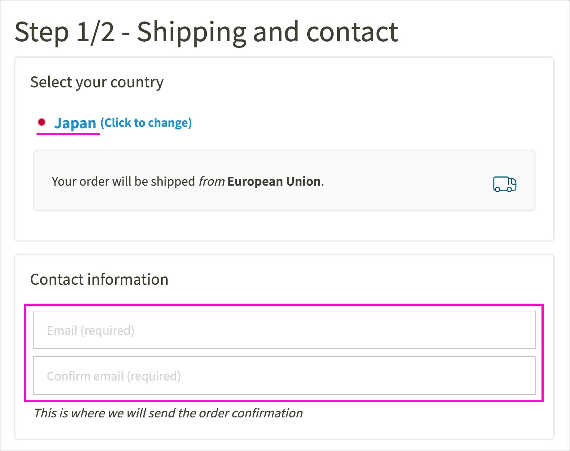Click the bold "European Union" text
Screen dimensions: 570x451
coord(274,181)
